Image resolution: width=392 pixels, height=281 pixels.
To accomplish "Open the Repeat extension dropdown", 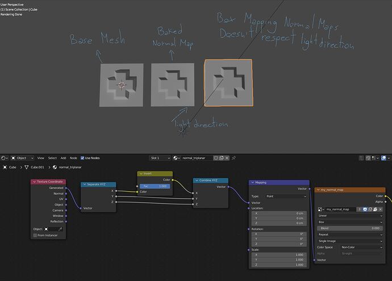I will [351, 234].
